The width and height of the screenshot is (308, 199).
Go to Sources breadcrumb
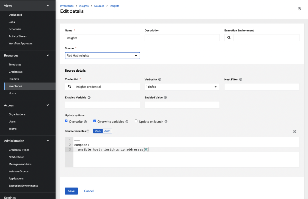pyautogui.click(x=99, y=6)
